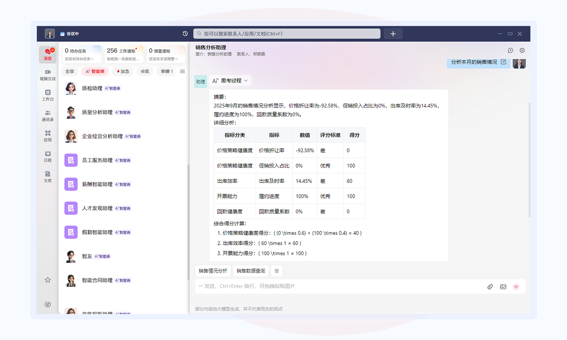Go to 通讯录 contacts in sidebar

[48, 115]
